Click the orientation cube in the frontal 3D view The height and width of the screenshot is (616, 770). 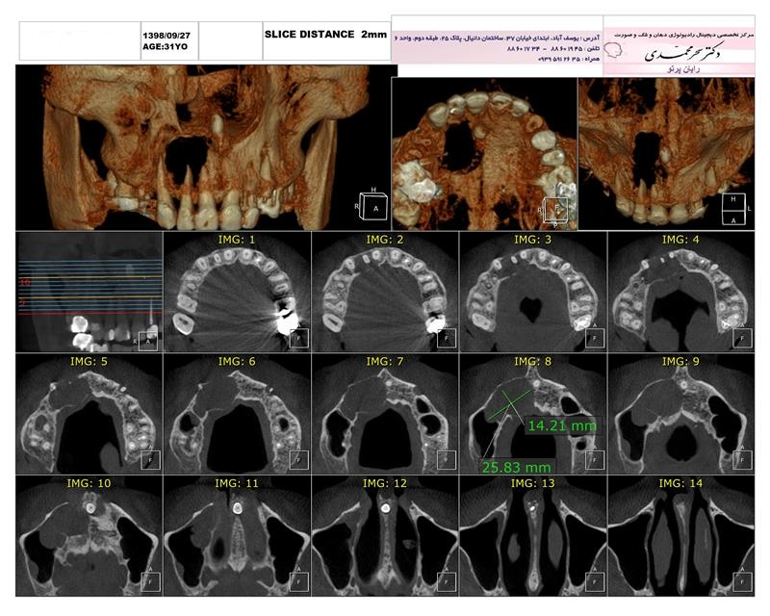[x=374, y=206]
